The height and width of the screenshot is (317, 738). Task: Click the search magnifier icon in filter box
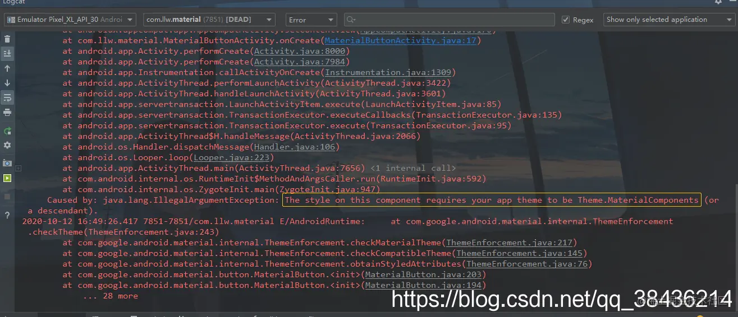click(x=351, y=20)
